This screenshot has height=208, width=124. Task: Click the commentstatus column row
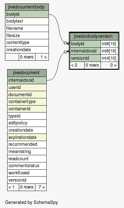click(27, 166)
